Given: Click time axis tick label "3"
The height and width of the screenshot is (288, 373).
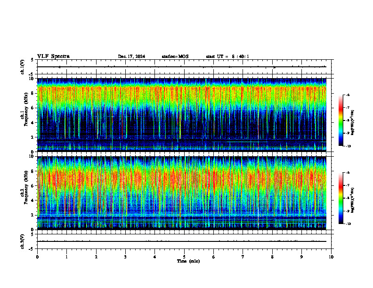Looking at the screenshot, I should point(125,257).
